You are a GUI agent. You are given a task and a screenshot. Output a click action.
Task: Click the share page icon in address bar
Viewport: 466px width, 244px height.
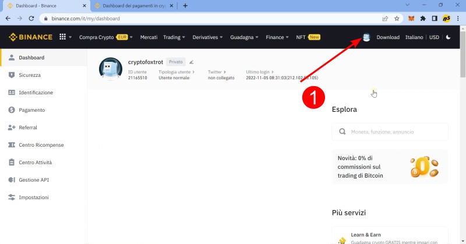[x=385, y=19]
